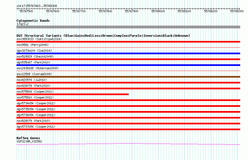Click the RefSeq Genes track title
This screenshot has width=248, height=160.
tap(28, 138)
